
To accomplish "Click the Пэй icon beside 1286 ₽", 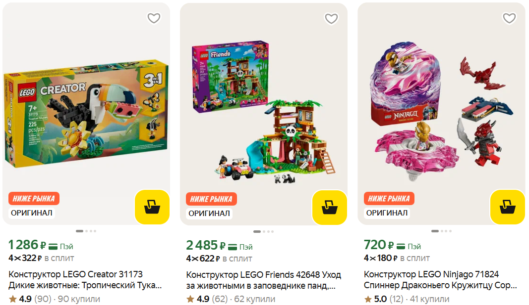I will point(53,247).
